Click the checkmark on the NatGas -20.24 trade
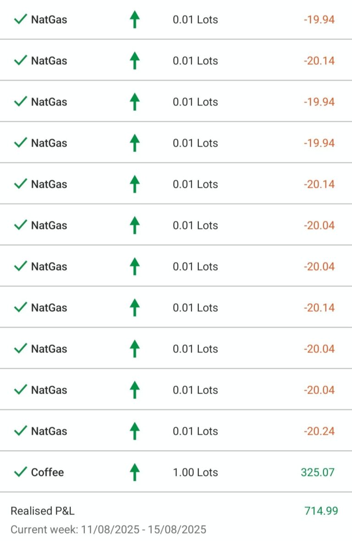The height and width of the screenshot is (541, 352). (x=20, y=431)
